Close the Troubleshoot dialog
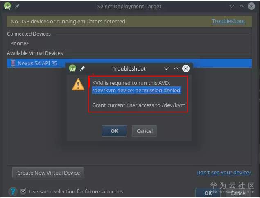This screenshot has height=198, width=260. tap(186, 68)
